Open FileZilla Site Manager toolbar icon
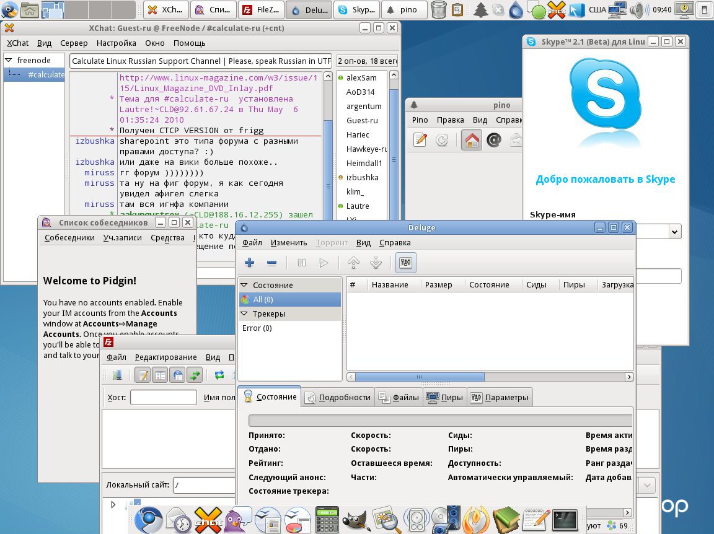The width and height of the screenshot is (714, 534). 117,375
